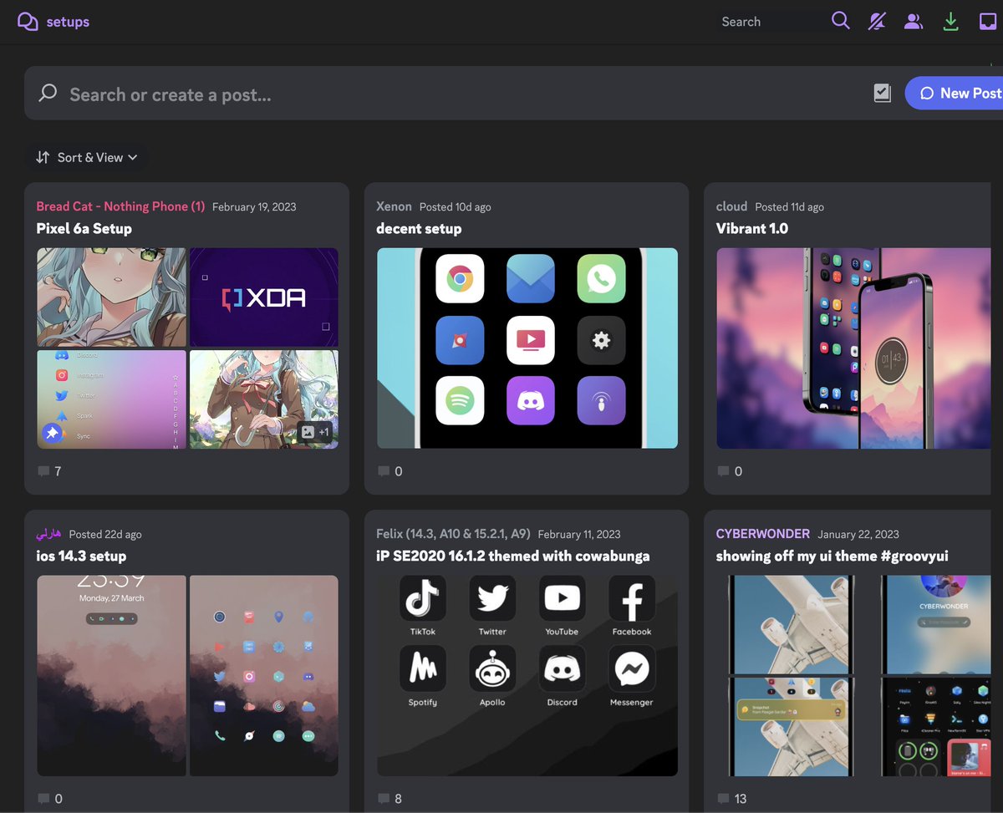Image resolution: width=1003 pixels, height=813 pixels.
Task: Open iP SE2020 16.1.2 themed with cowabunga post
Action: tap(513, 556)
